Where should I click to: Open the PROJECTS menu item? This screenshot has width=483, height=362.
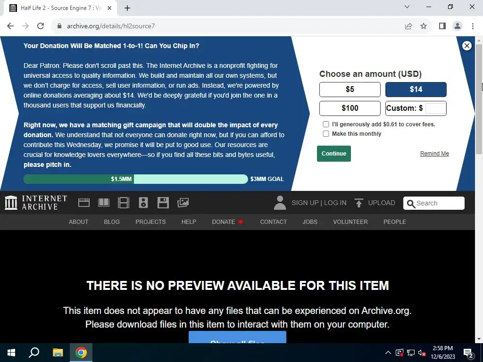(150, 222)
